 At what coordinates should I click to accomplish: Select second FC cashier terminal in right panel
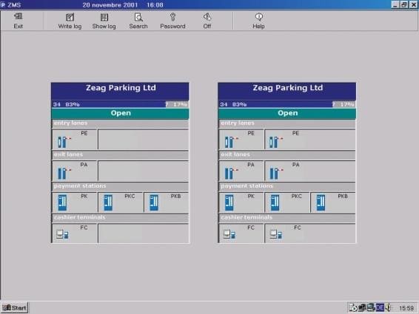coord(310,233)
